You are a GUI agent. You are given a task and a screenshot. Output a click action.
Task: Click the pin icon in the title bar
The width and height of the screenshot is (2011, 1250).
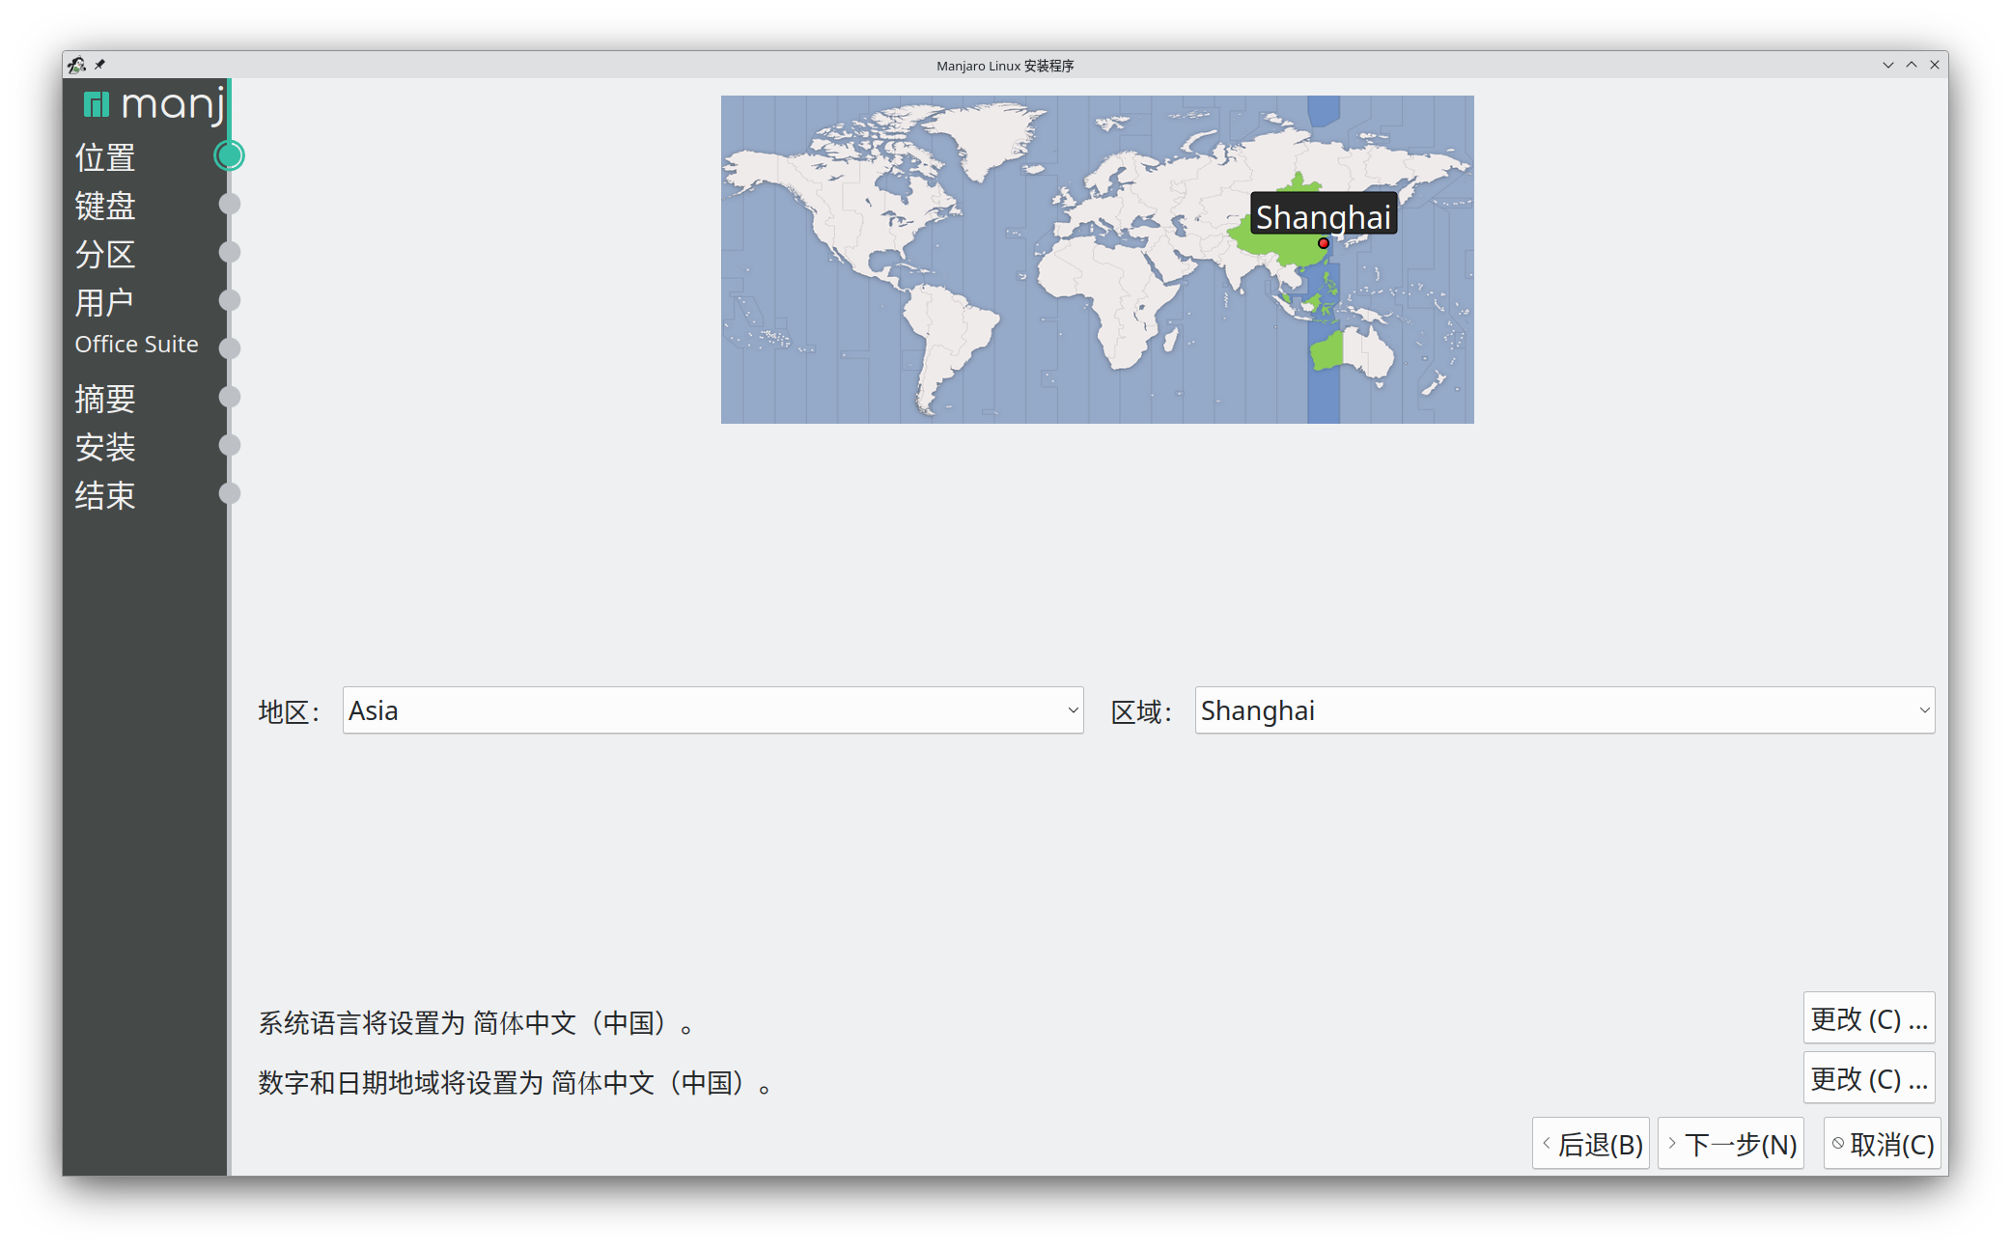coord(99,65)
